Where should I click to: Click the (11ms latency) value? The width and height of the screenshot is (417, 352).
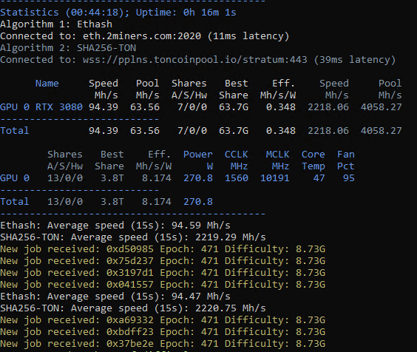coord(248,36)
